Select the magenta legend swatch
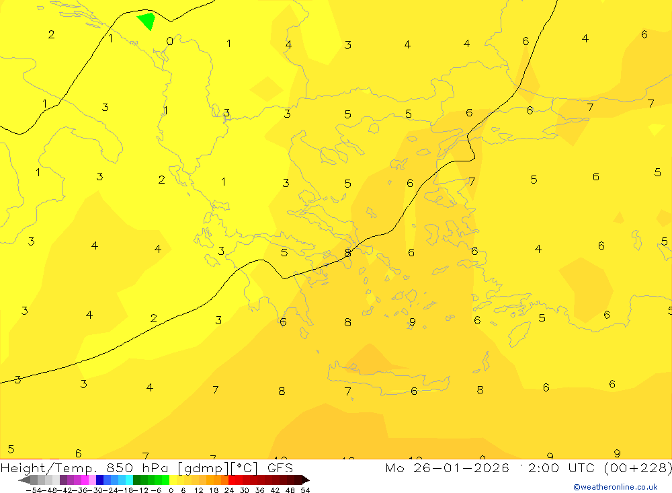 (x=85, y=480)
